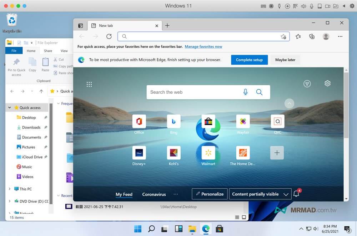Viewport: 357px width, 236px height.
Task: Open Microsoft Store from the taskbar
Action: click(x=219, y=229)
